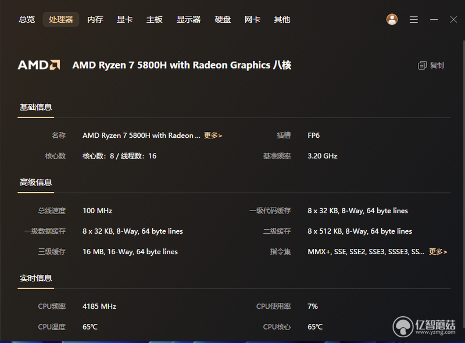Go to the 网卡 tab

252,20
